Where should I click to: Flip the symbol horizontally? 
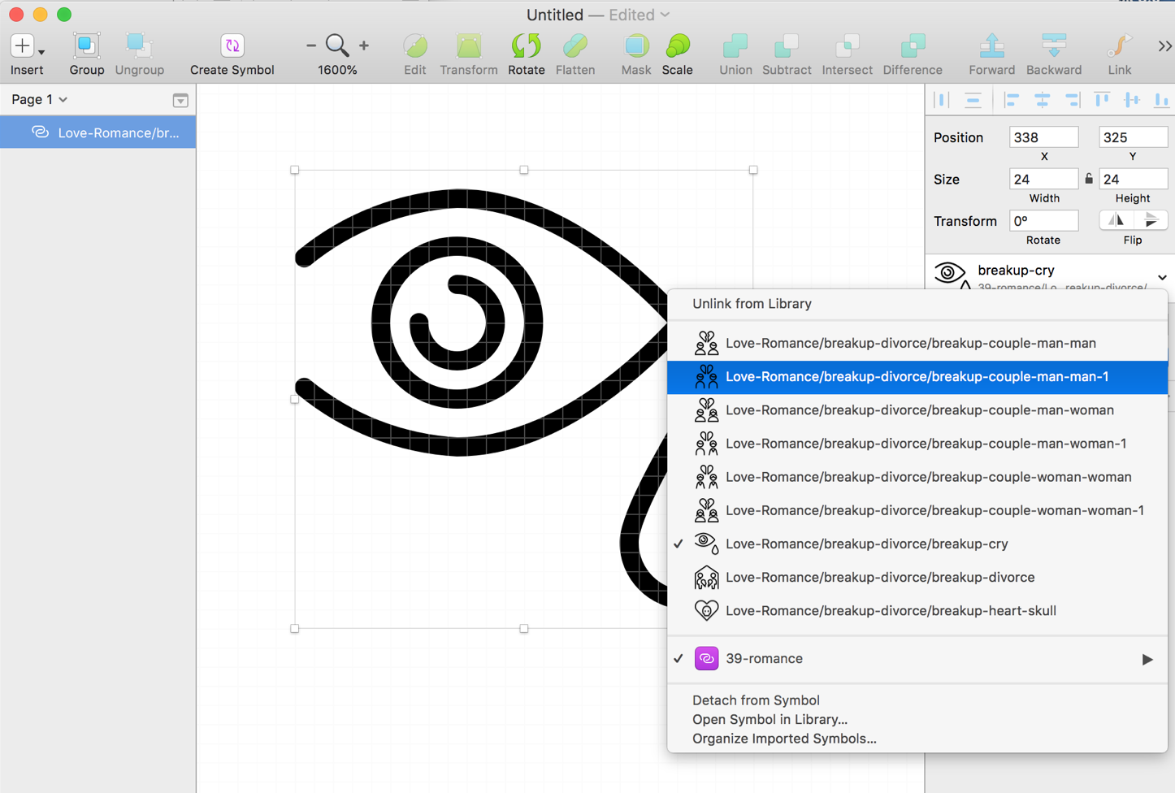(1116, 220)
